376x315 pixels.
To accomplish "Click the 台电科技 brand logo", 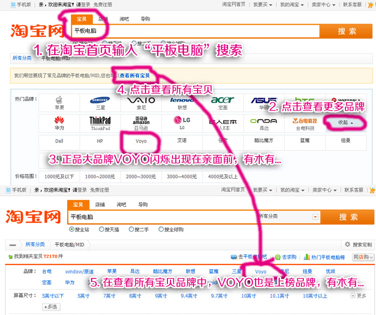I will (305, 121).
